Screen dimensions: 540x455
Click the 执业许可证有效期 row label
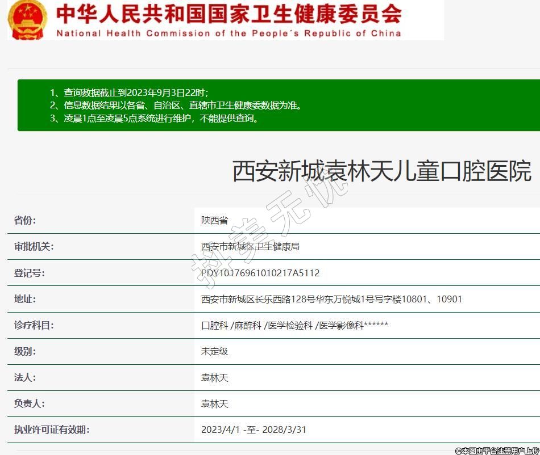click(x=52, y=429)
